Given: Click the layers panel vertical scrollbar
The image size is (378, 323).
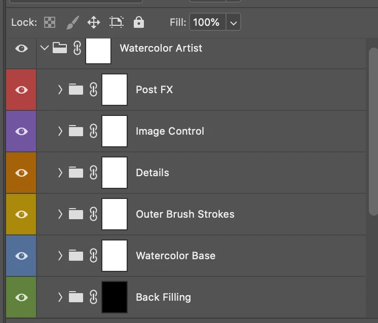Looking at the screenshot, I should [x=373, y=131].
